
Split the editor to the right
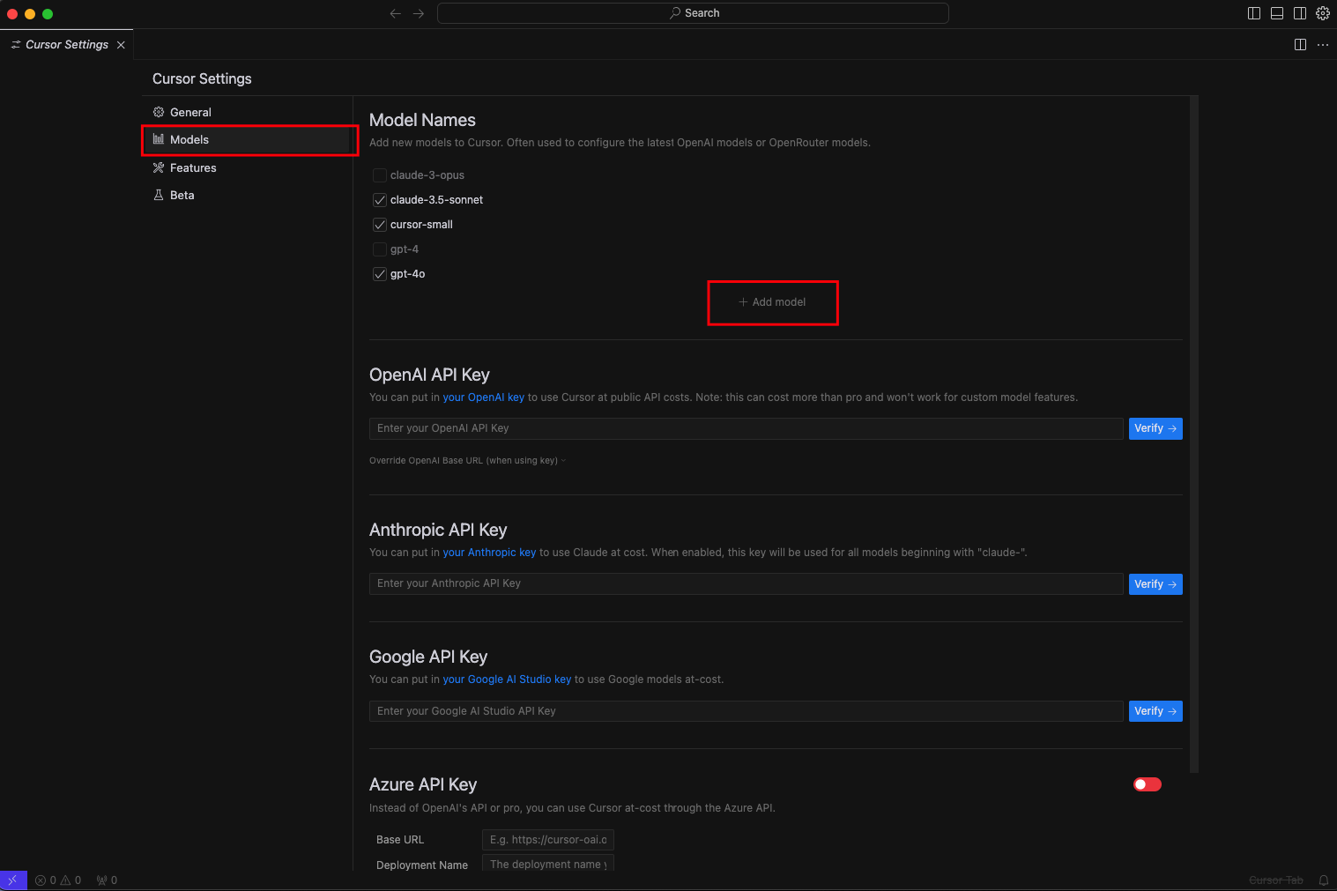click(1300, 45)
